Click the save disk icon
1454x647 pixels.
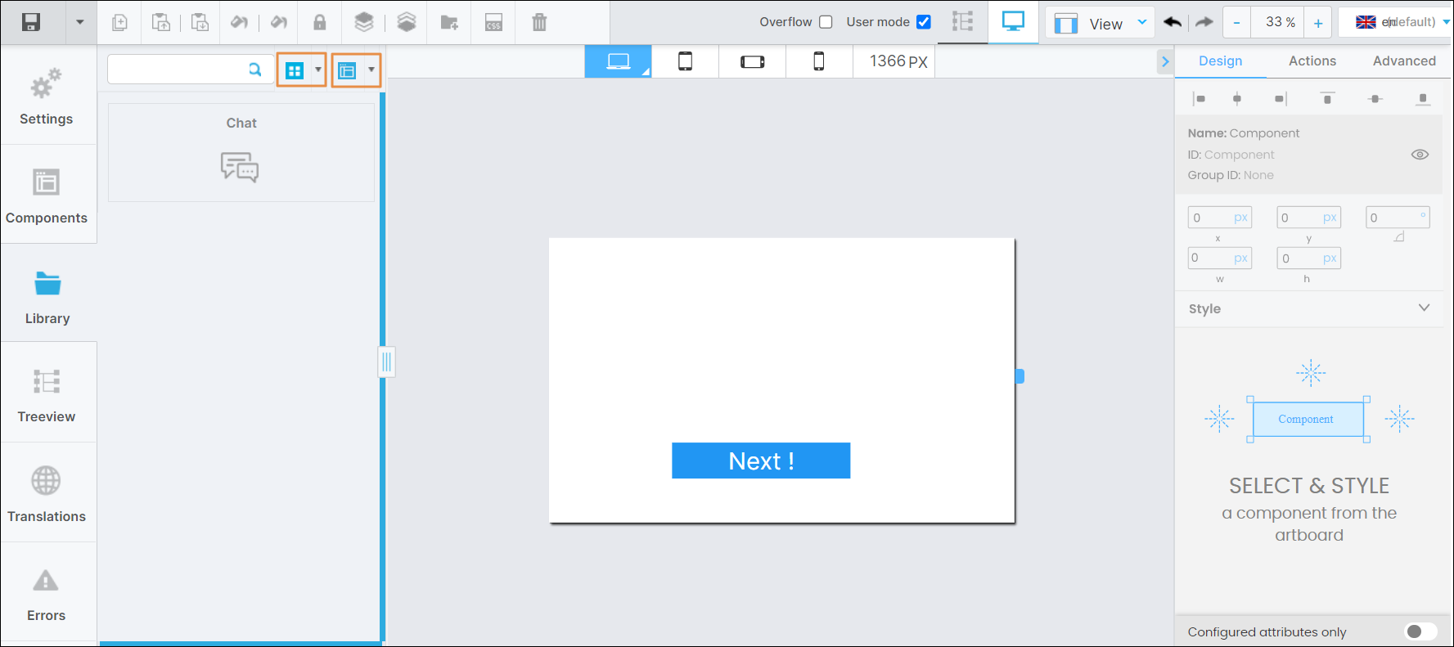point(31,22)
